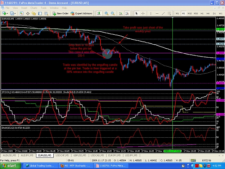Click the FxPro MetaTrader taskbar button
The height and width of the screenshot is (169, 225).
(111, 166)
